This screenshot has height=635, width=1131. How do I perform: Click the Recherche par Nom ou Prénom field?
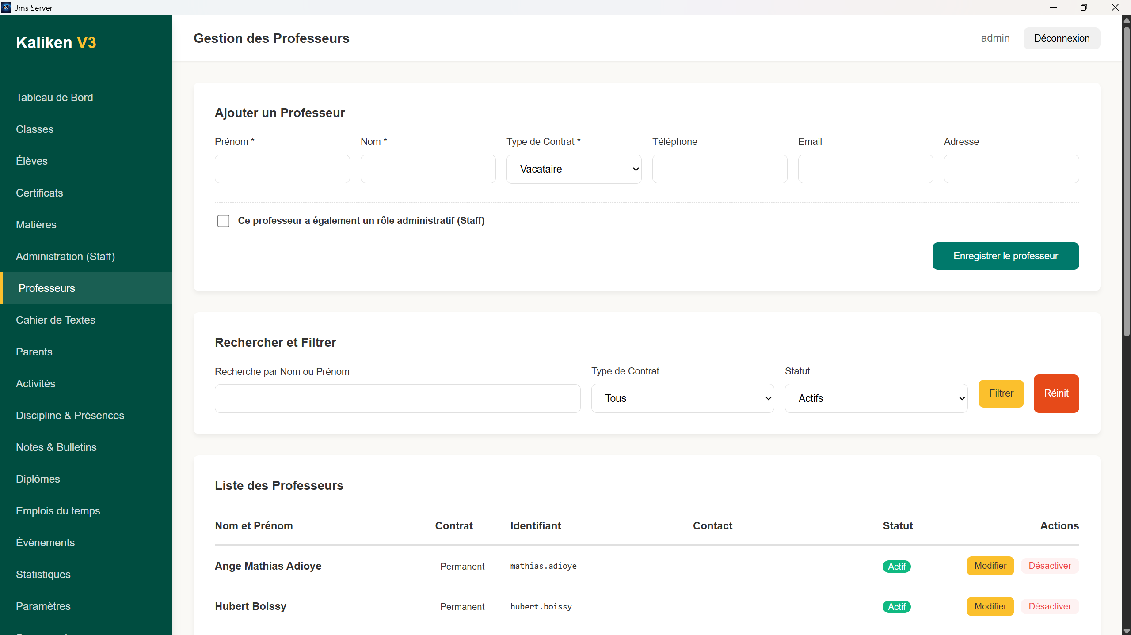pyautogui.click(x=397, y=398)
